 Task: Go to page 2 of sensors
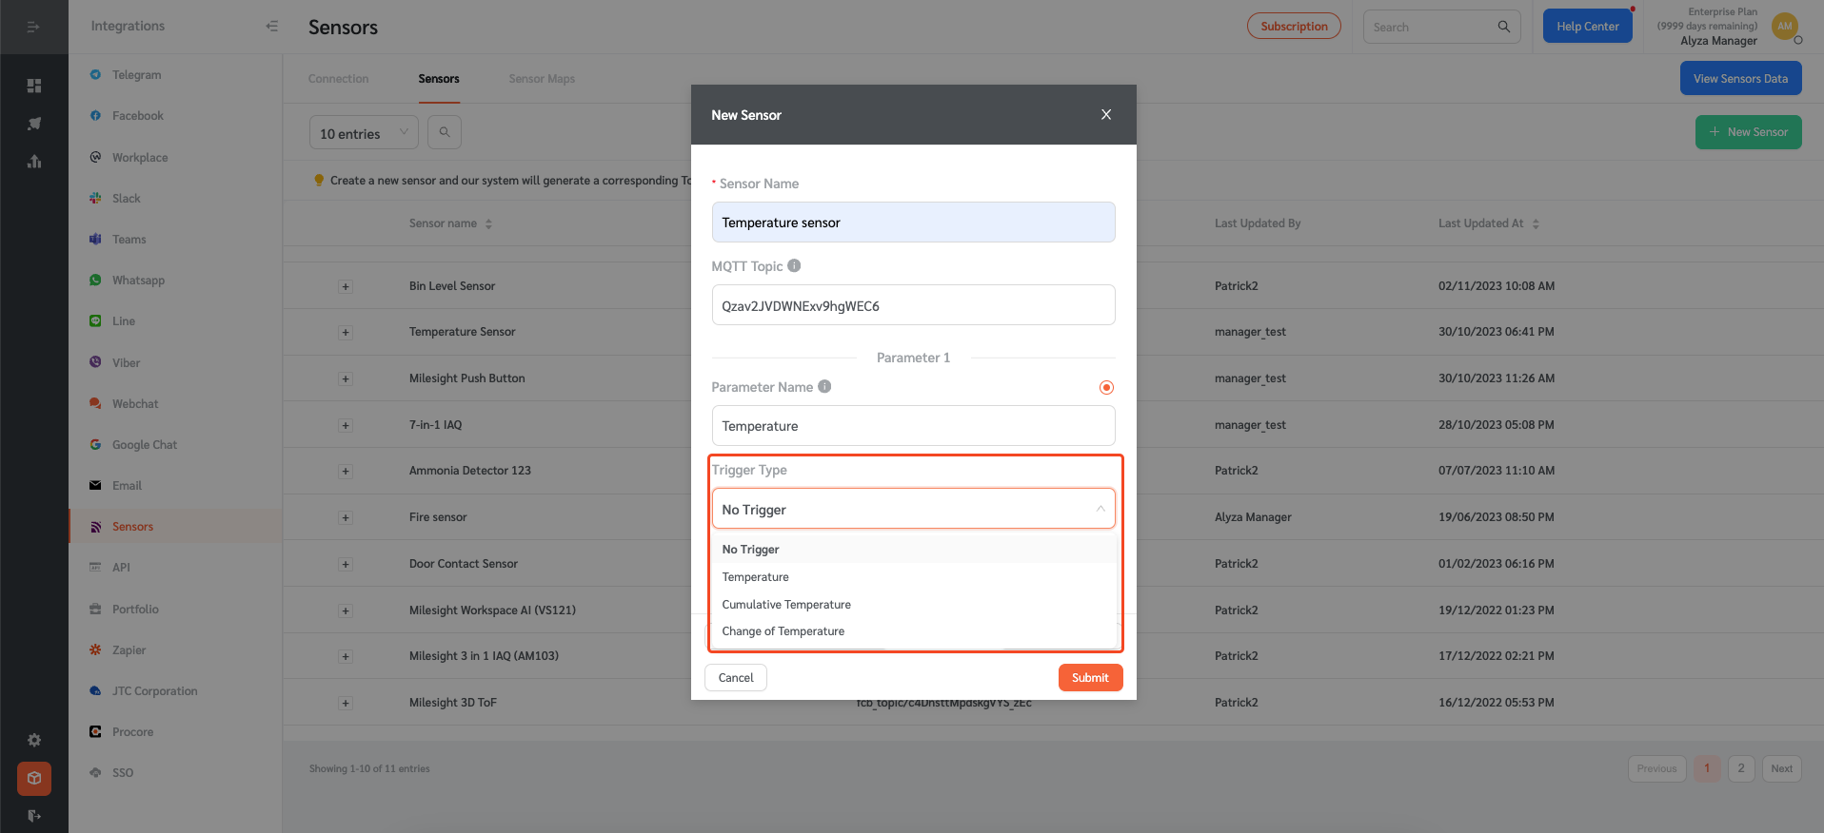[1741, 768]
